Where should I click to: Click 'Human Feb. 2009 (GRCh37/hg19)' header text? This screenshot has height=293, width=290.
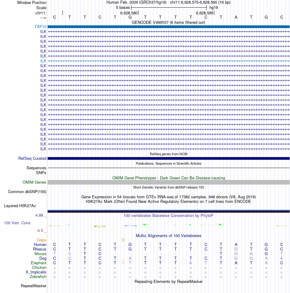pos(136,2)
